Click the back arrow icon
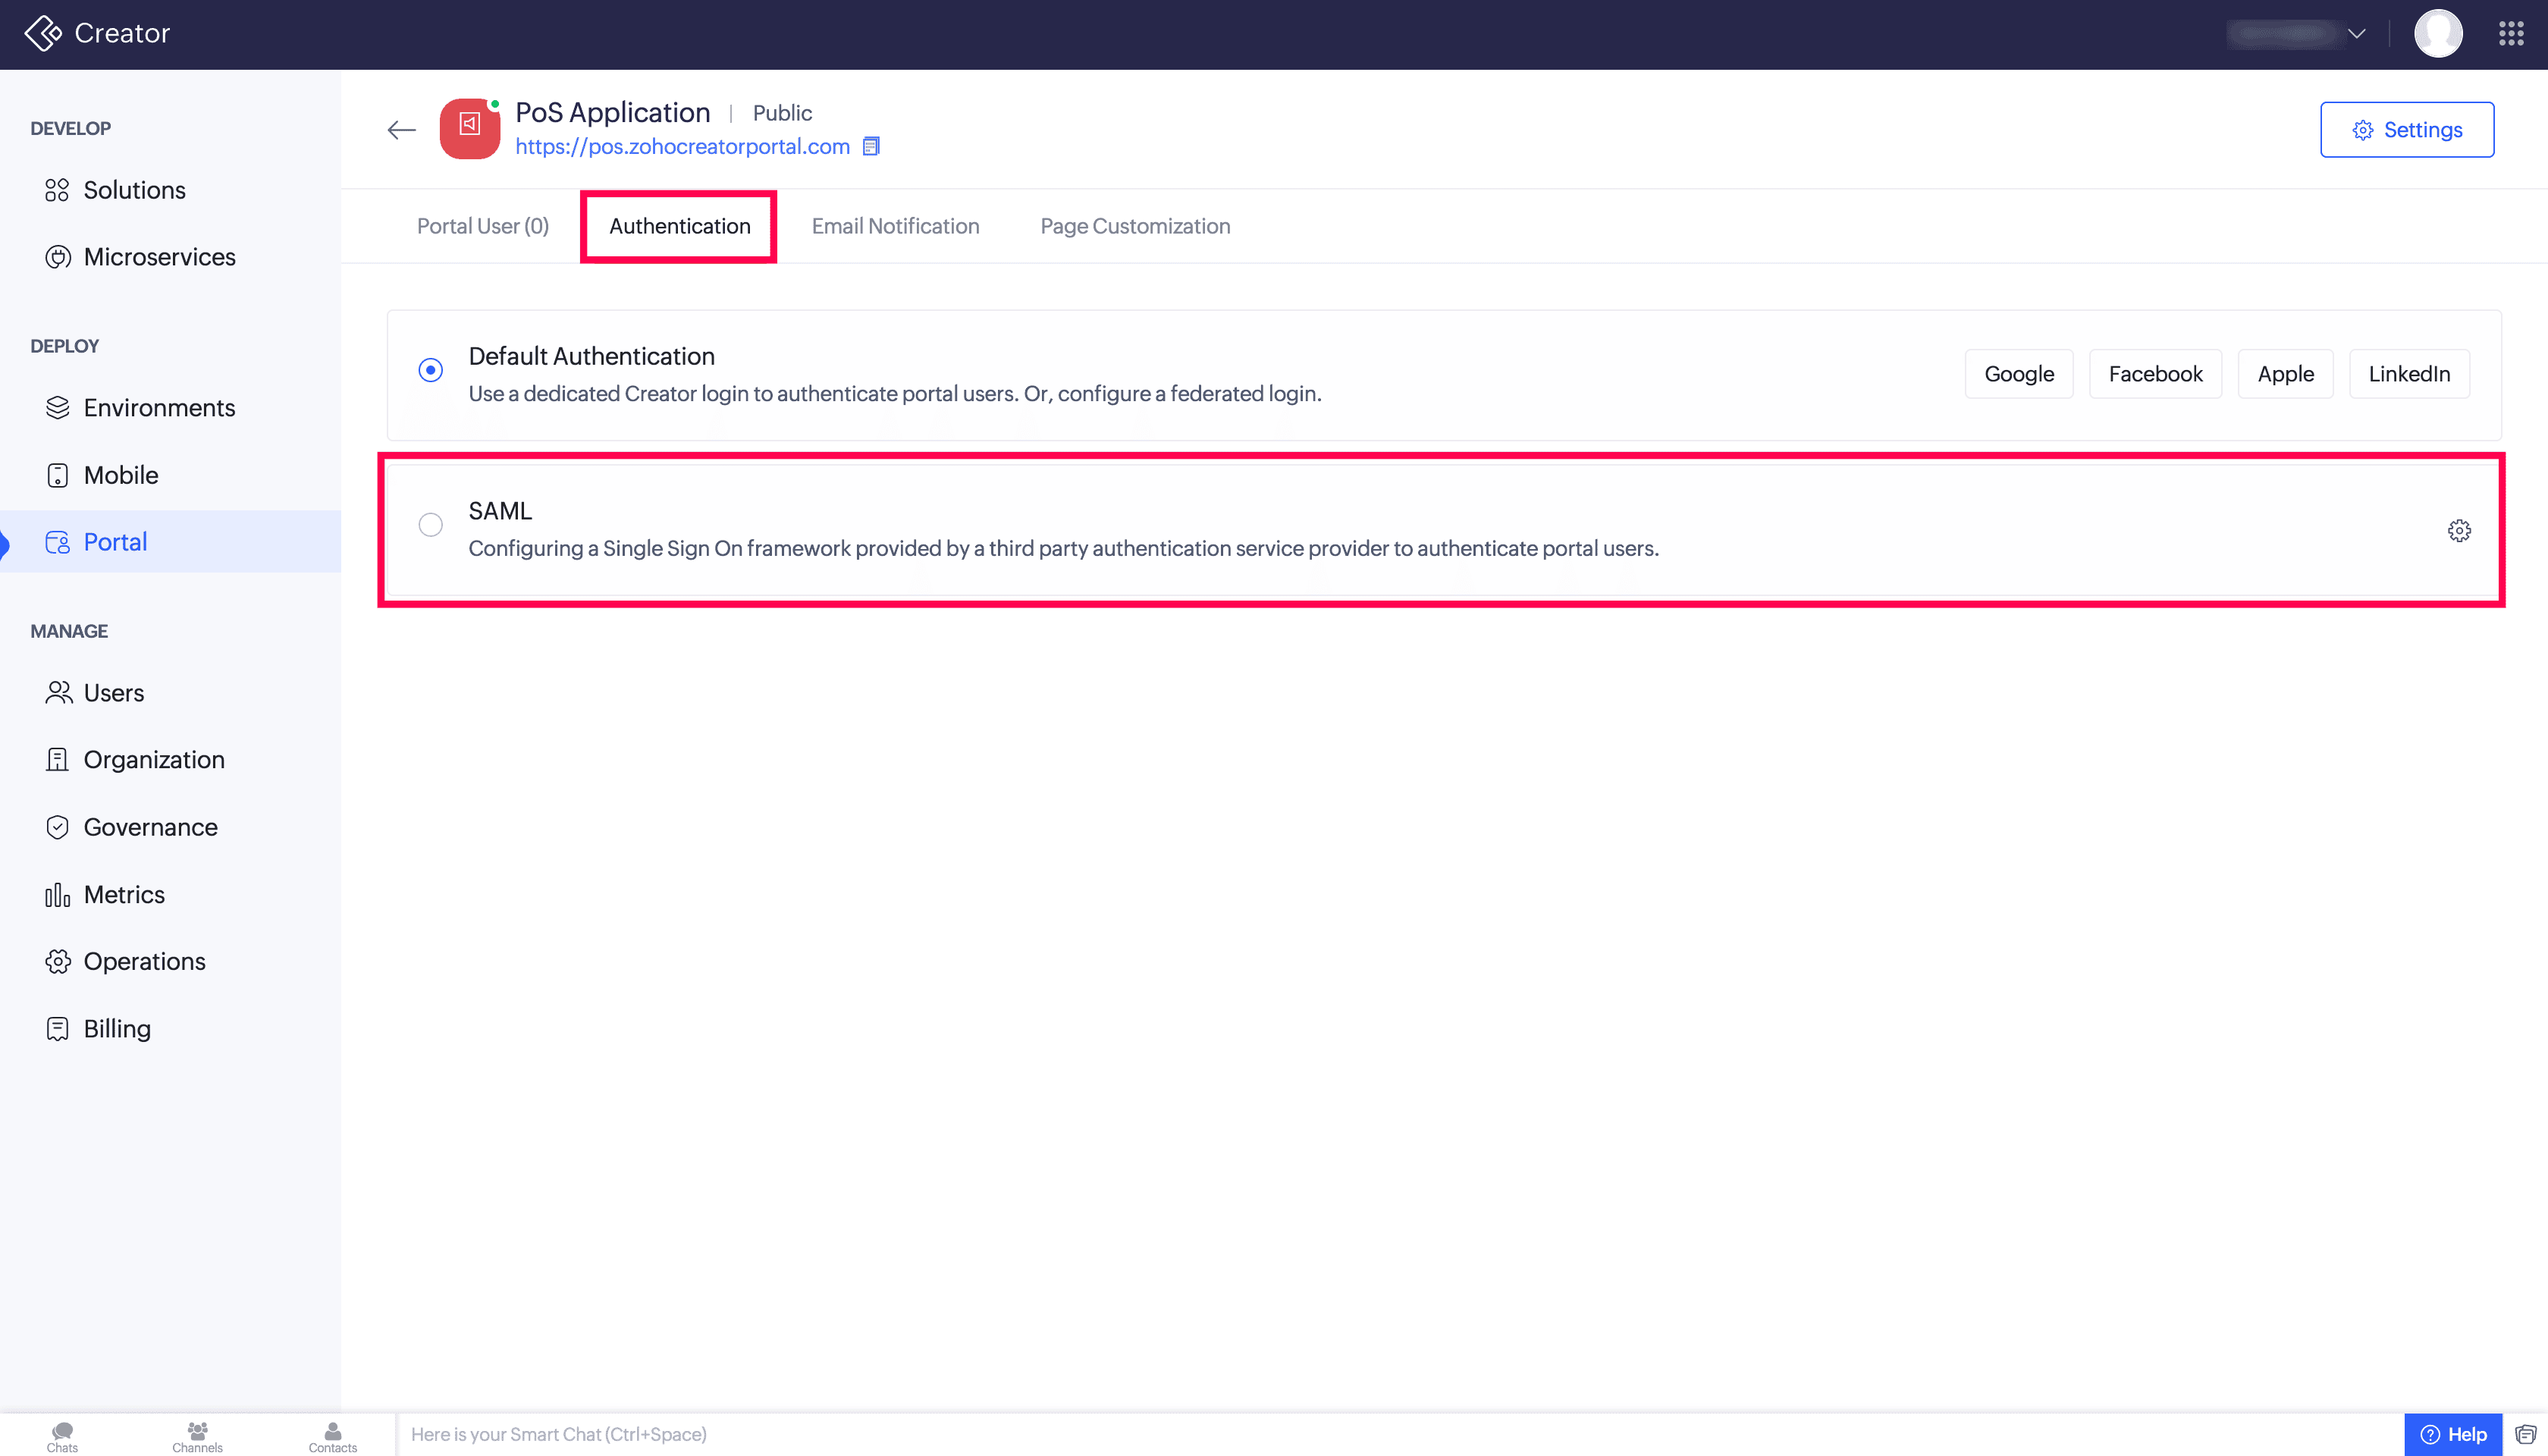The image size is (2548, 1456). point(401,130)
